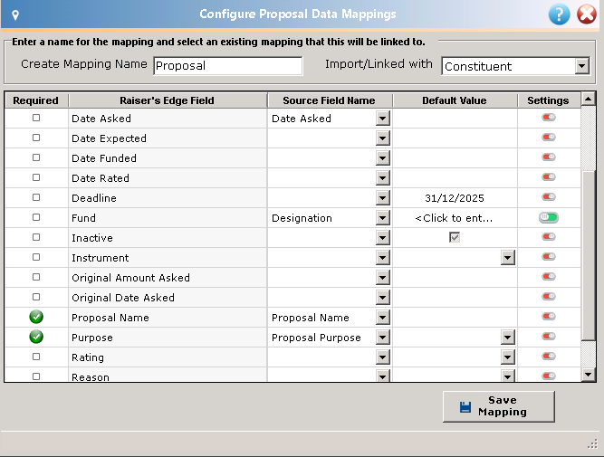Click the green checkmark beside Proposal Name
This screenshot has height=457, width=604.
pyautogui.click(x=36, y=317)
